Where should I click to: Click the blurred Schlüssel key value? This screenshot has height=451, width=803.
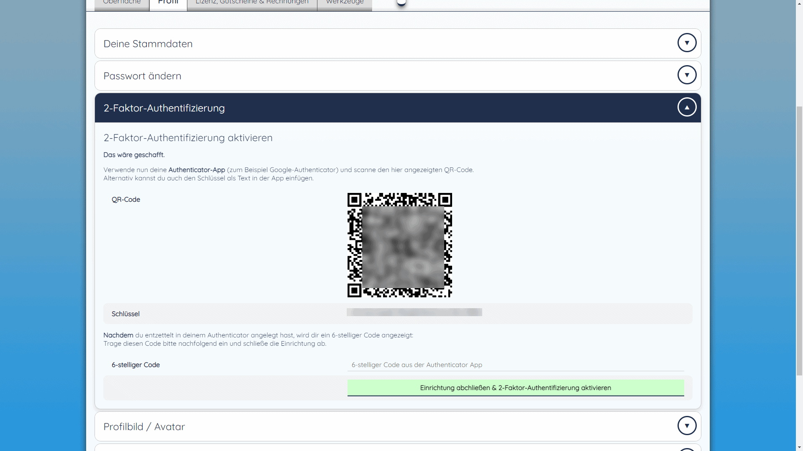(414, 312)
